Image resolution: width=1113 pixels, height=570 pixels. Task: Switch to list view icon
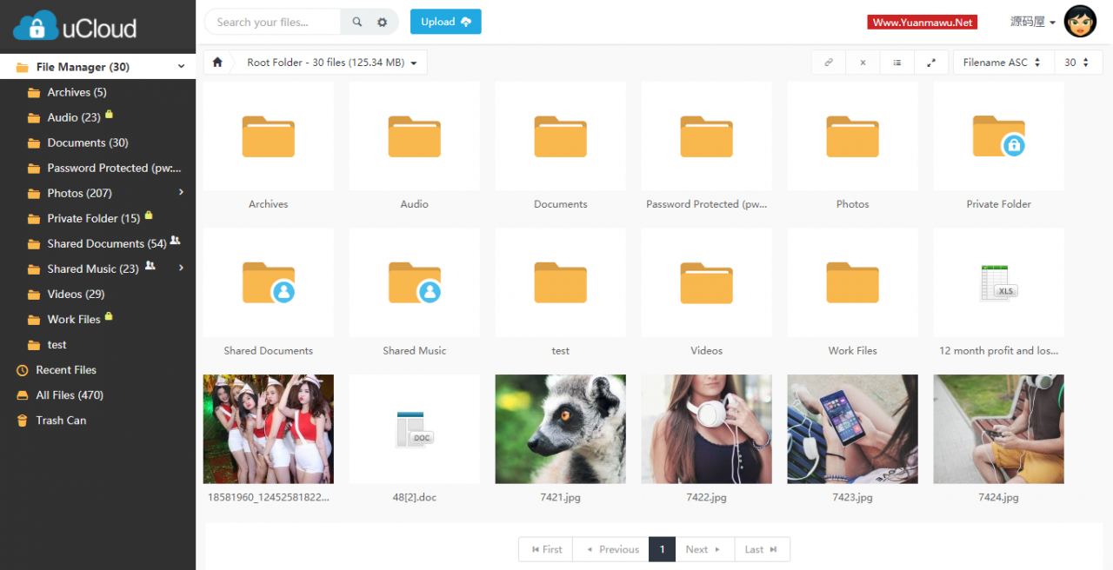[x=896, y=63]
